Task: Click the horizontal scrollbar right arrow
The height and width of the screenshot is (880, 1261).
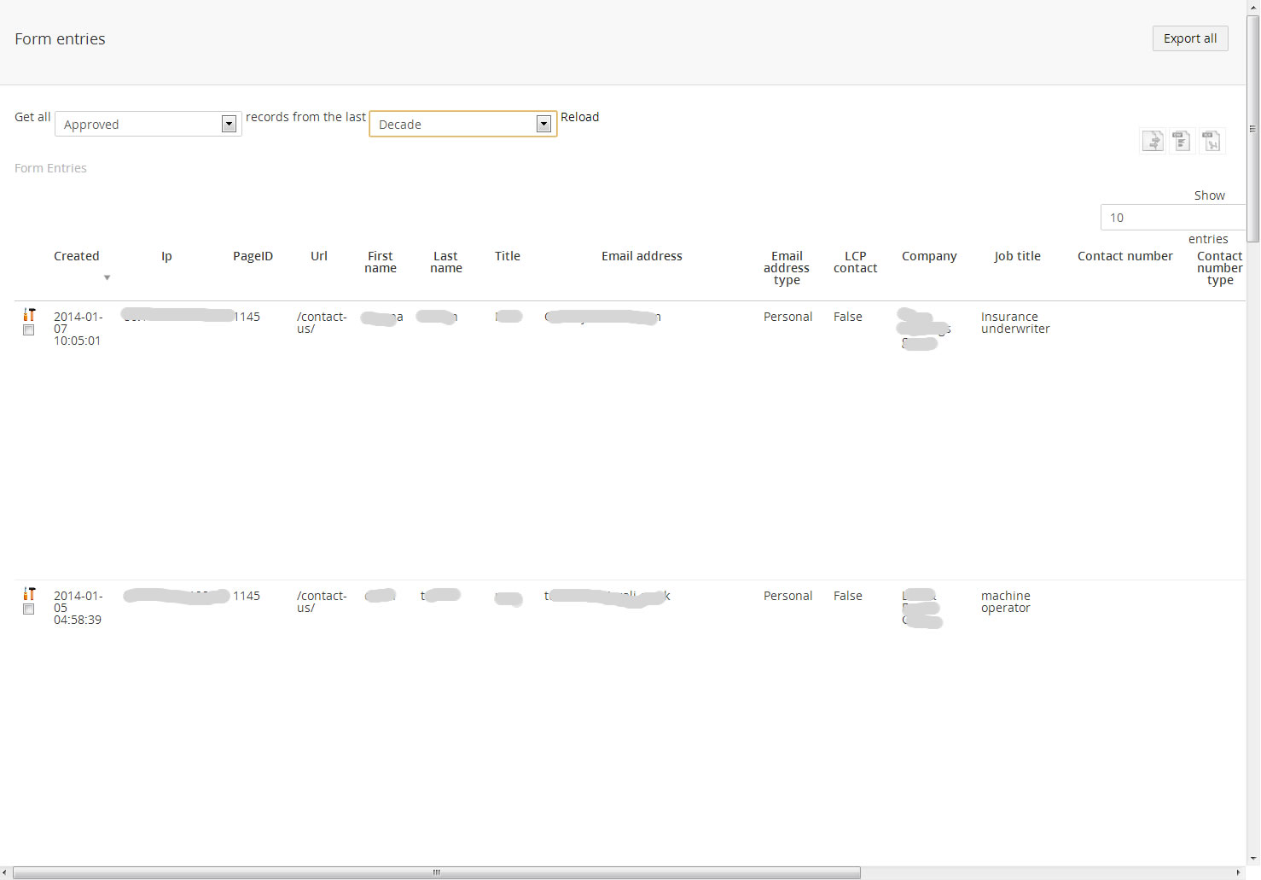Action: [1239, 872]
